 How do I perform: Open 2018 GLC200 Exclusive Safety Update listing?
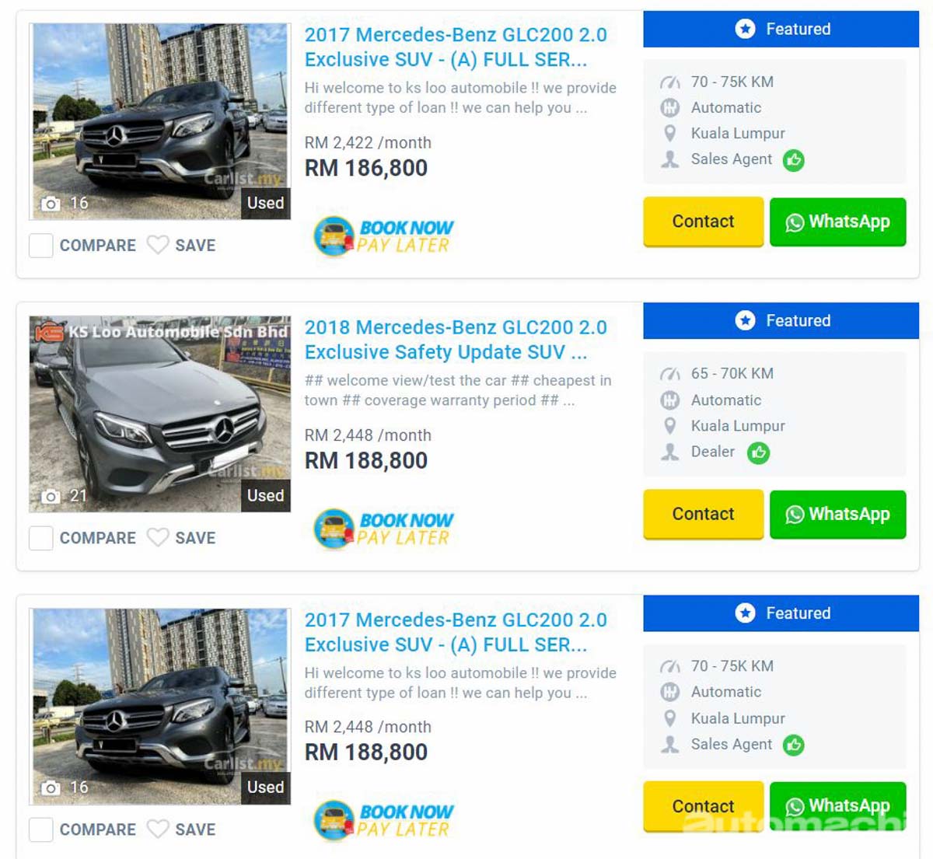pyautogui.click(x=456, y=340)
